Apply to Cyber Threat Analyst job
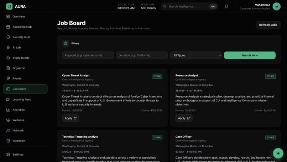287x162 pixels. (x=71, y=118)
